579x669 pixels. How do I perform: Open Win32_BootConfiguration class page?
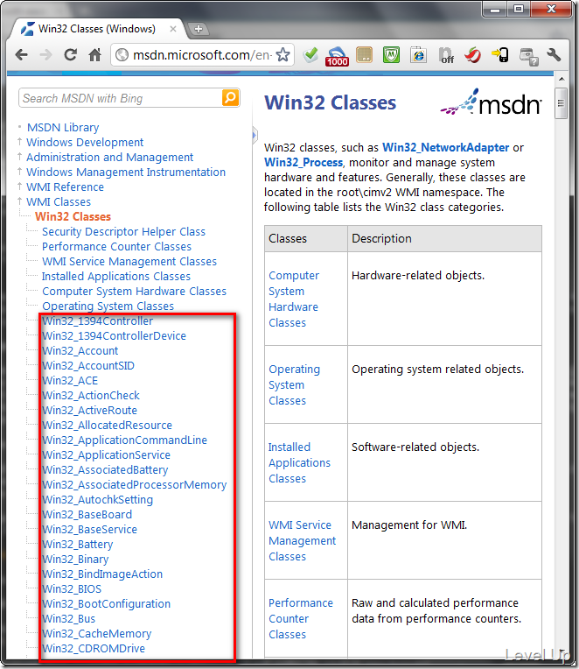point(106,604)
